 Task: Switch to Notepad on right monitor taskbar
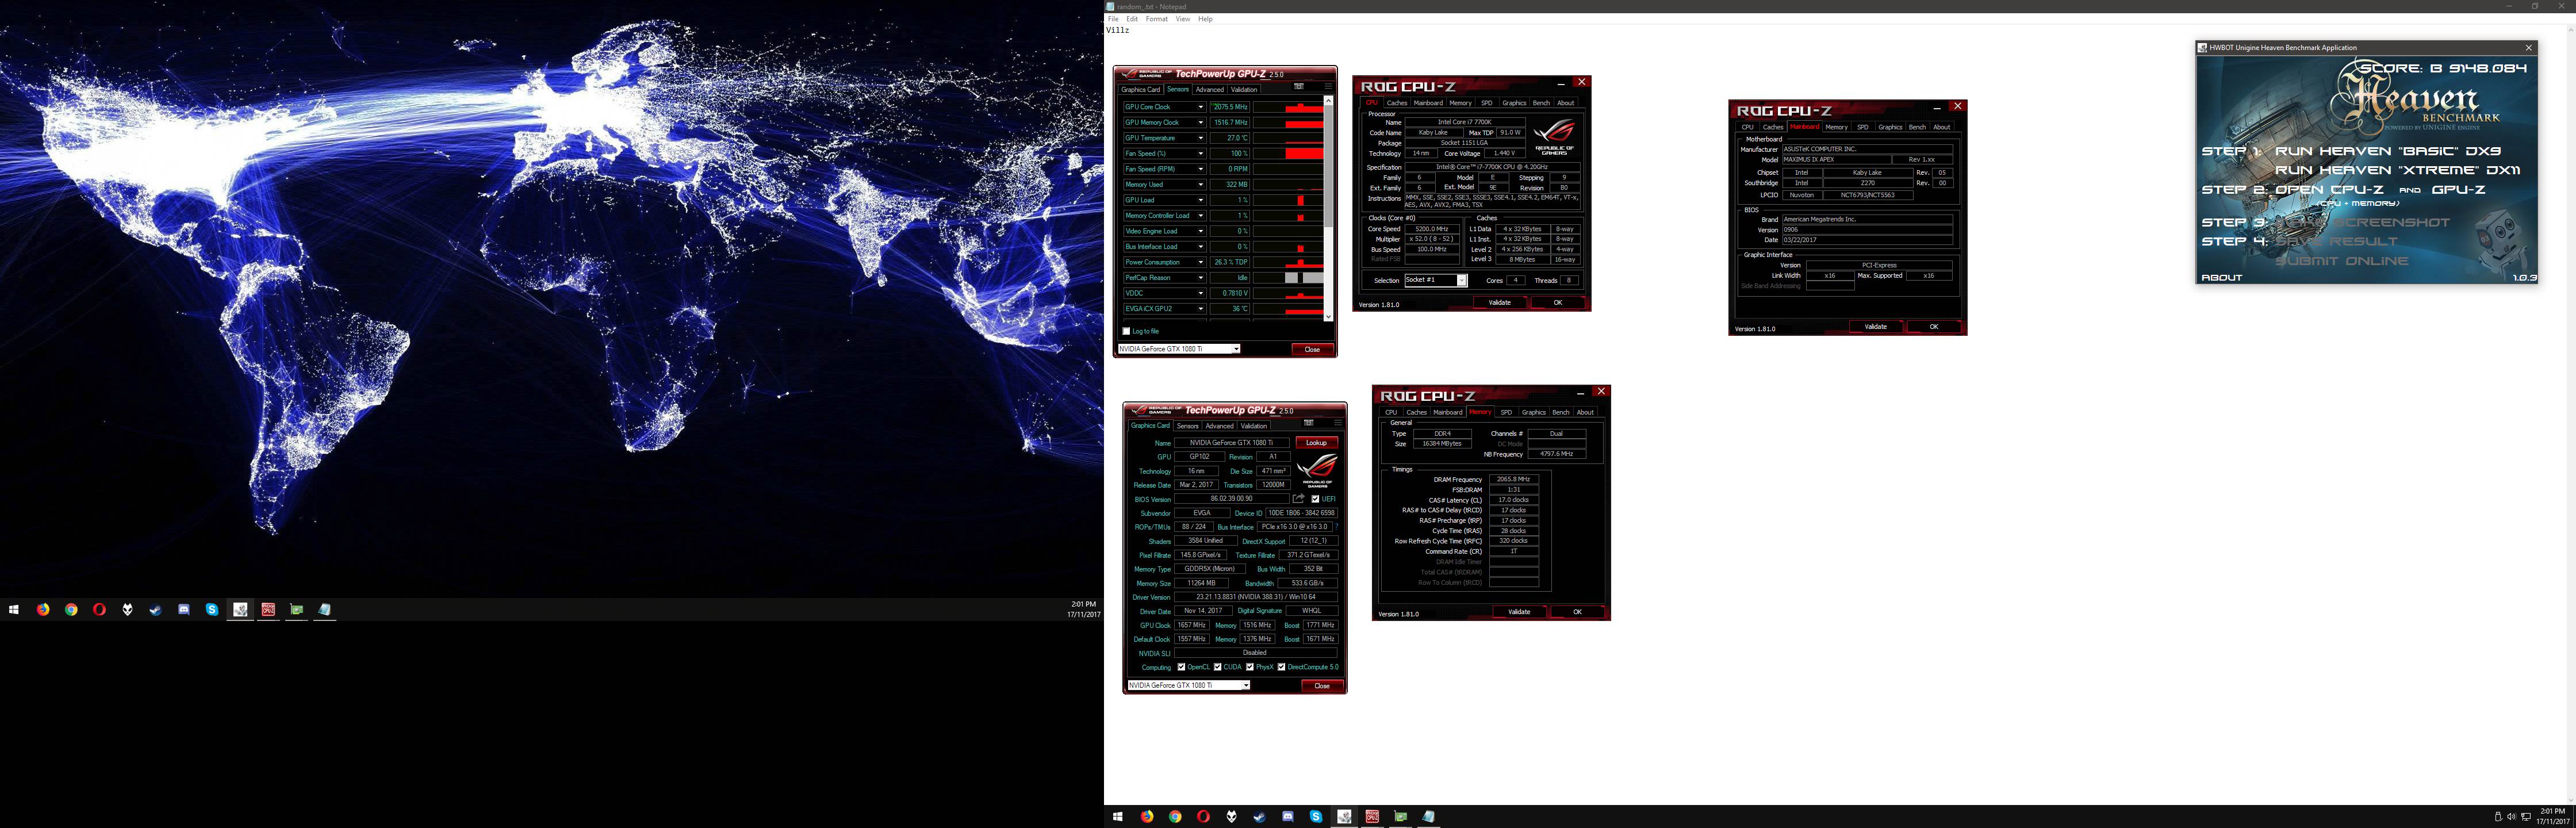(x=1429, y=817)
